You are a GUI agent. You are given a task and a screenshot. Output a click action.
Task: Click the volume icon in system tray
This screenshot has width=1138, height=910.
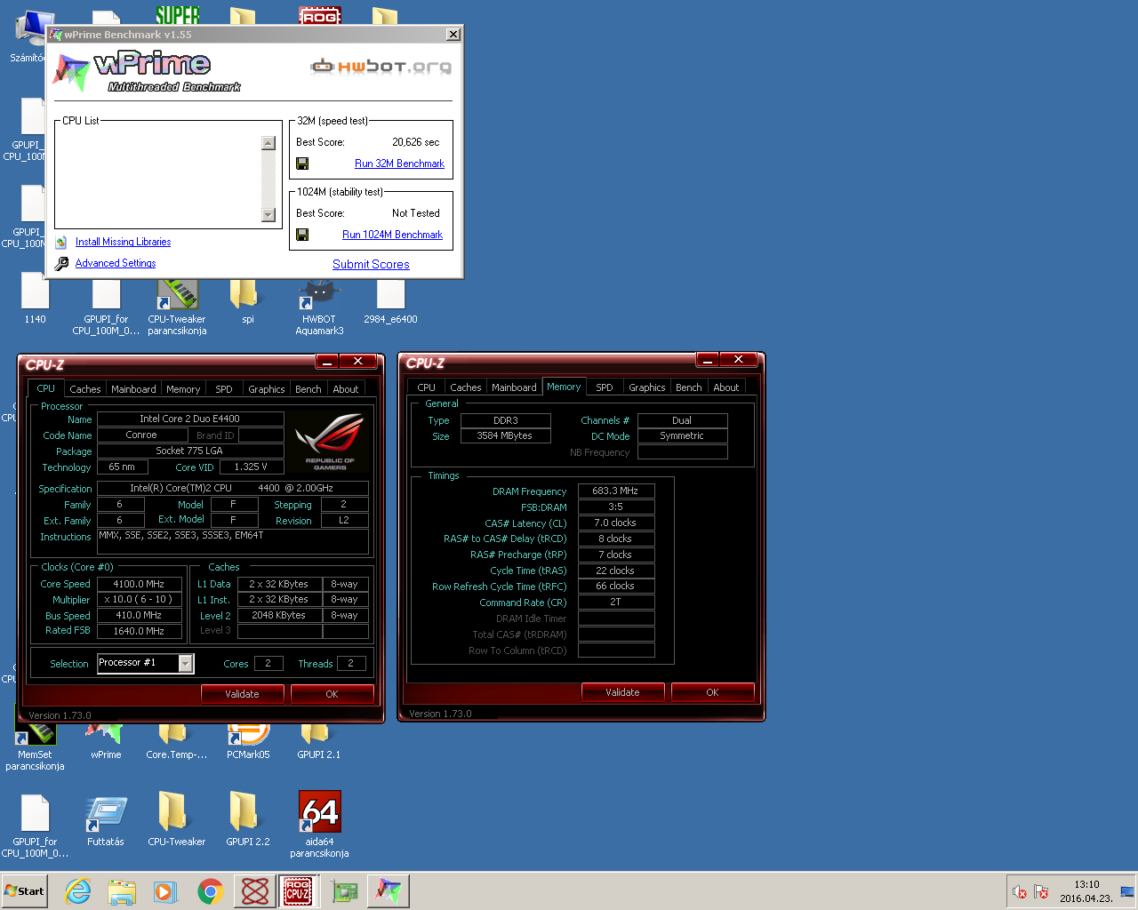pyautogui.click(x=1020, y=891)
